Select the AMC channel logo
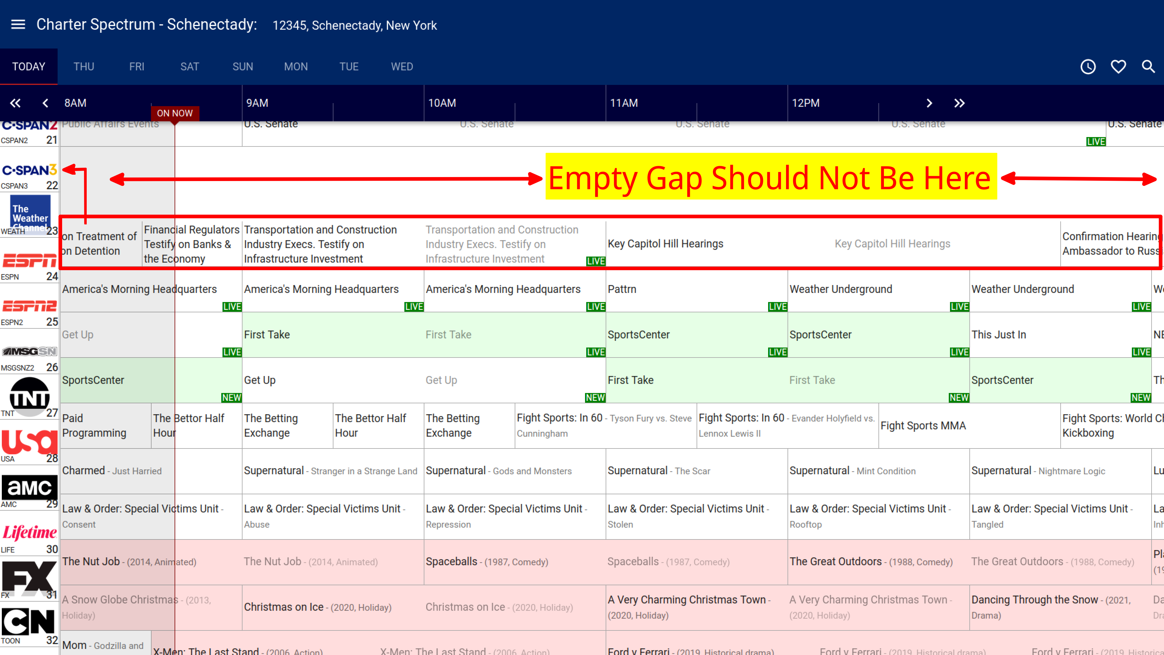The width and height of the screenshot is (1164, 655). [x=29, y=487]
